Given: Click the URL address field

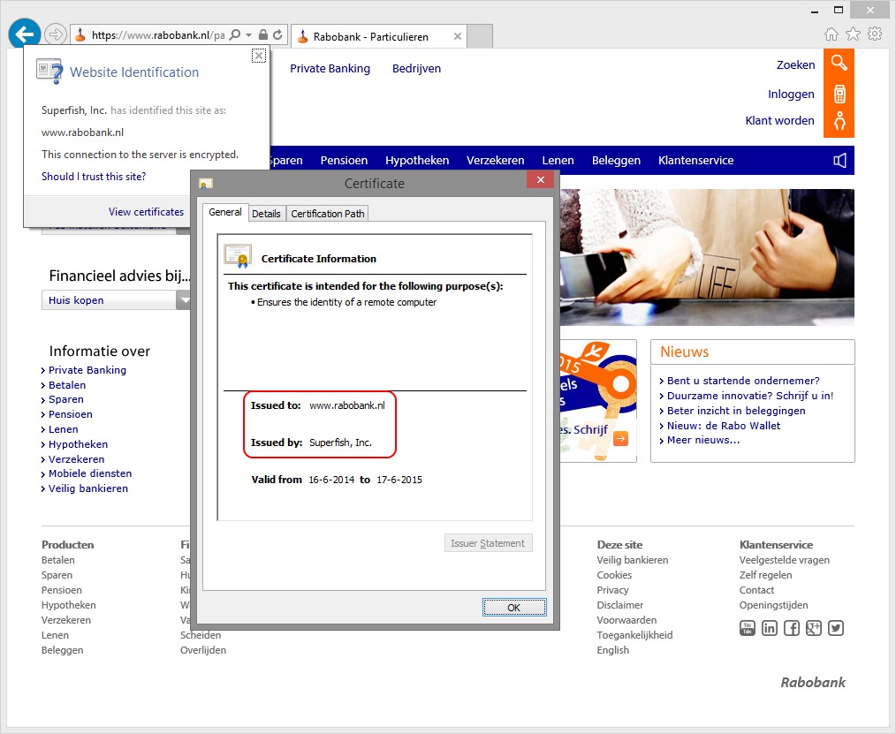Looking at the screenshot, I should pyautogui.click(x=157, y=35).
